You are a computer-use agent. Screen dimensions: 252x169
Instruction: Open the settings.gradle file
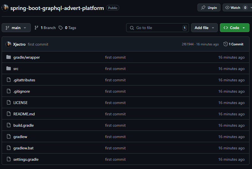pyautogui.click(x=26, y=159)
